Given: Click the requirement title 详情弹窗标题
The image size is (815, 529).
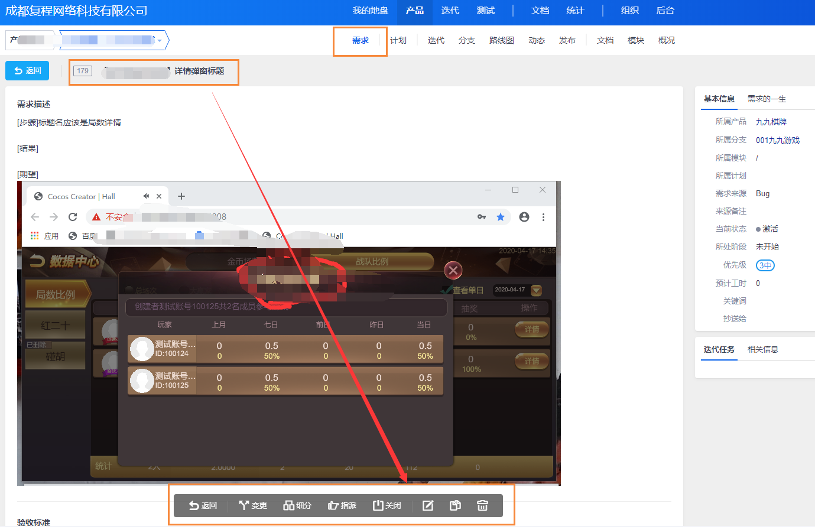Looking at the screenshot, I should coord(199,71).
